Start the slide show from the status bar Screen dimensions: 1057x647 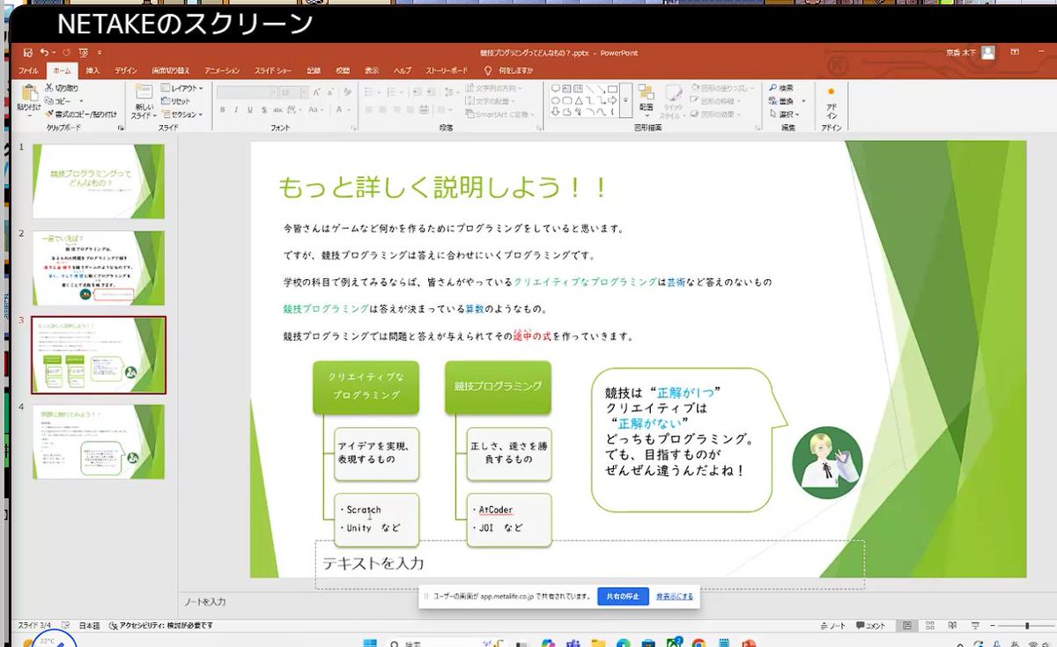pos(975,626)
